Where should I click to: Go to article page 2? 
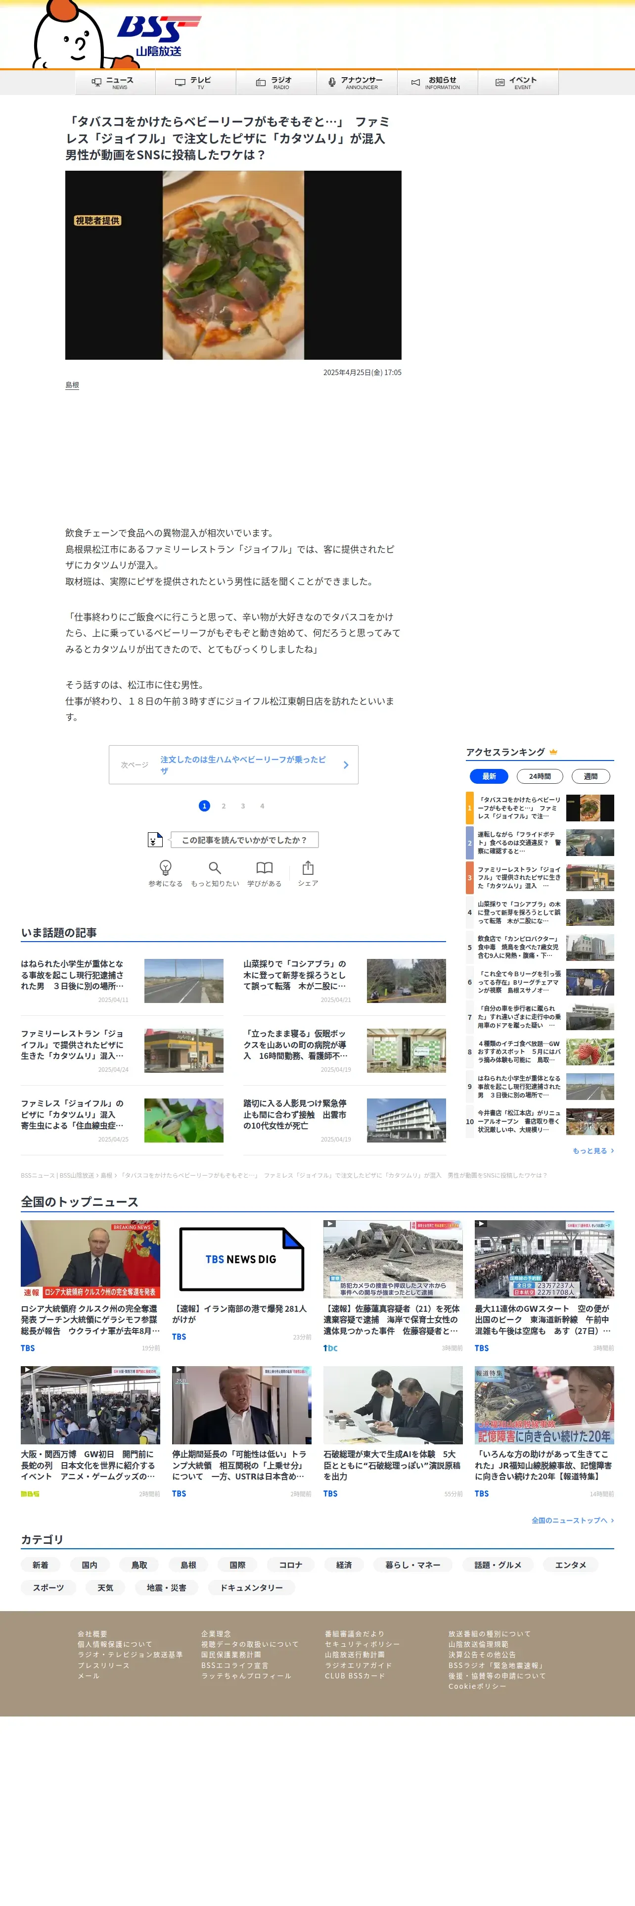click(x=223, y=806)
